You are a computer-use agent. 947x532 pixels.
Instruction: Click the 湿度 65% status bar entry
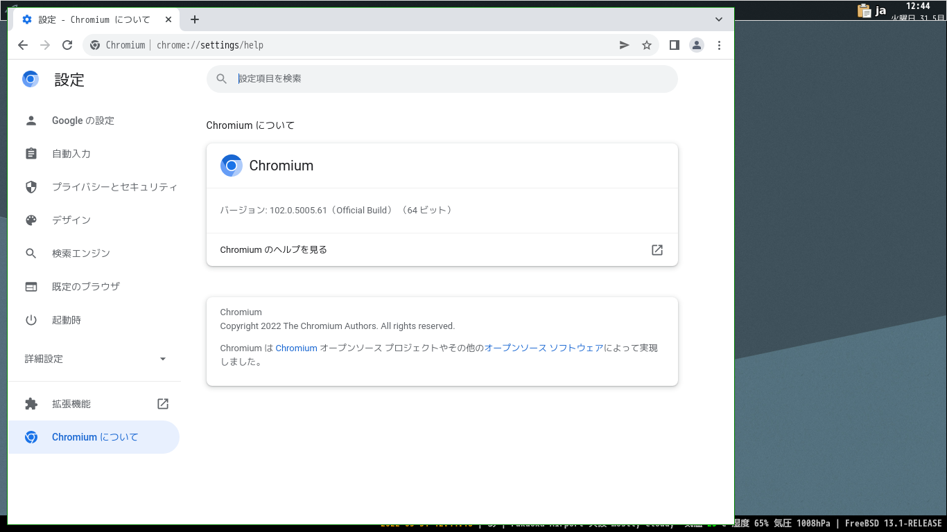tap(751, 524)
